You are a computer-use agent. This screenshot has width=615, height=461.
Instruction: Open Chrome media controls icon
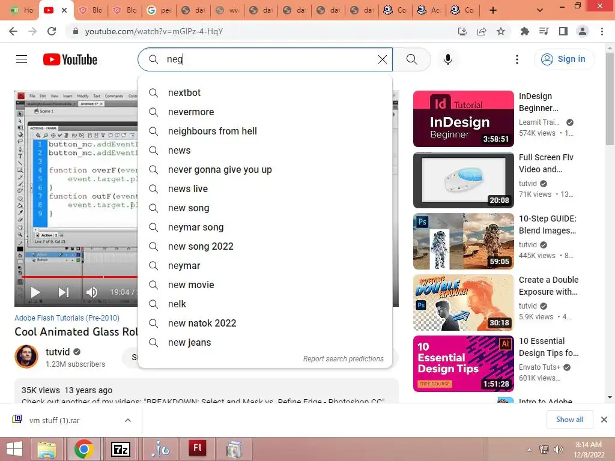544,31
